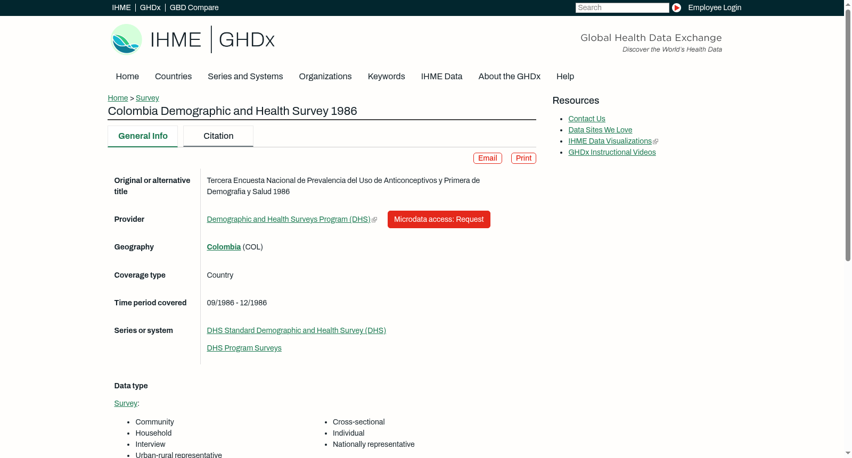This screenshot has width=852, height=458.
Task: Open Help menu item
Action: pyautogui.click(x=565, y=76)
